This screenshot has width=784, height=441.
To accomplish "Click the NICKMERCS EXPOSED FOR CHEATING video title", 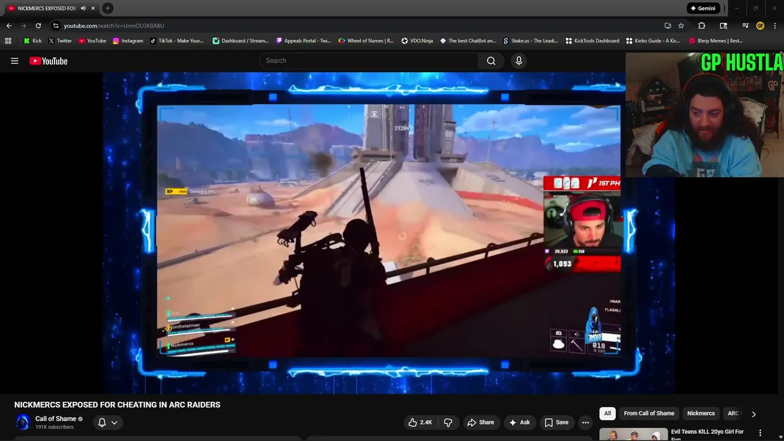I will coord(117,405).
